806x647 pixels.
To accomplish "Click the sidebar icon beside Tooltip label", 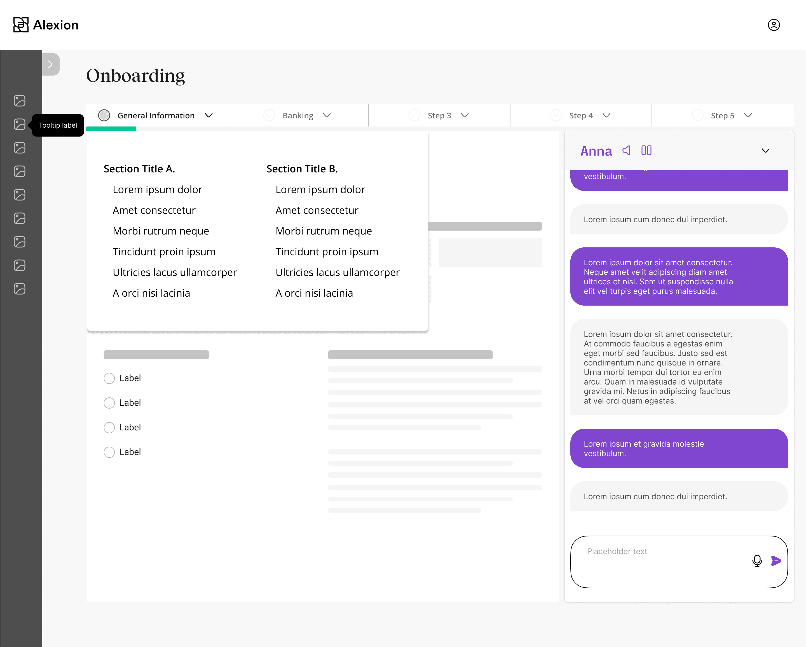I will [19, 124].
